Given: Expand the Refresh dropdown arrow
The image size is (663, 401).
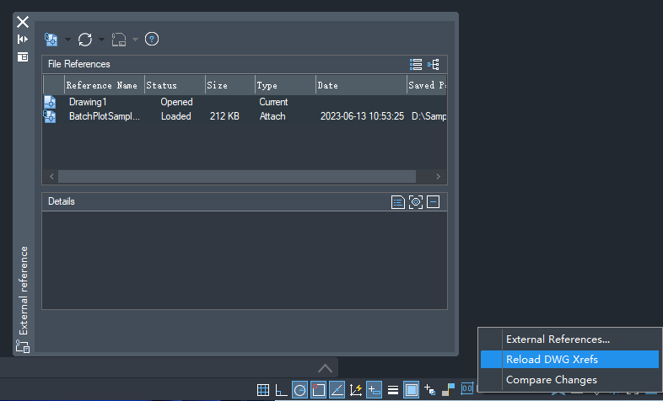Looking at the screenshot, I should (101, 40).
